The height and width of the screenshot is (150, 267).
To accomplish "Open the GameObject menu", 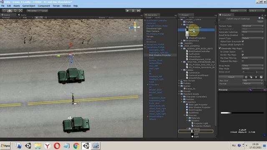I will (x=29, y=6).
